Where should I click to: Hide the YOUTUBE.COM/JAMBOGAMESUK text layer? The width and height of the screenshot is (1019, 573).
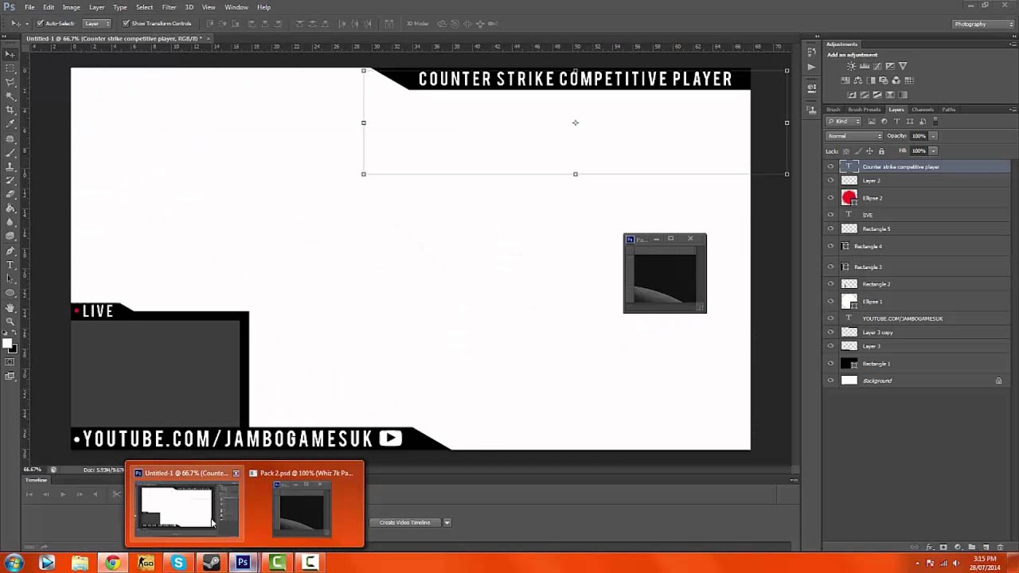[830, 318]
